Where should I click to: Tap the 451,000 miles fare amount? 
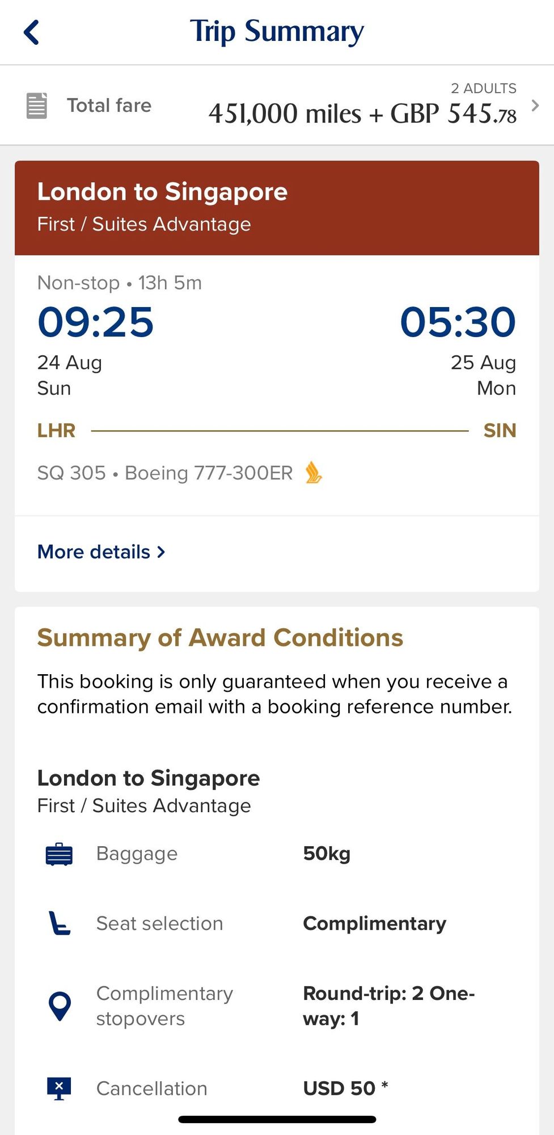point(285,113)
